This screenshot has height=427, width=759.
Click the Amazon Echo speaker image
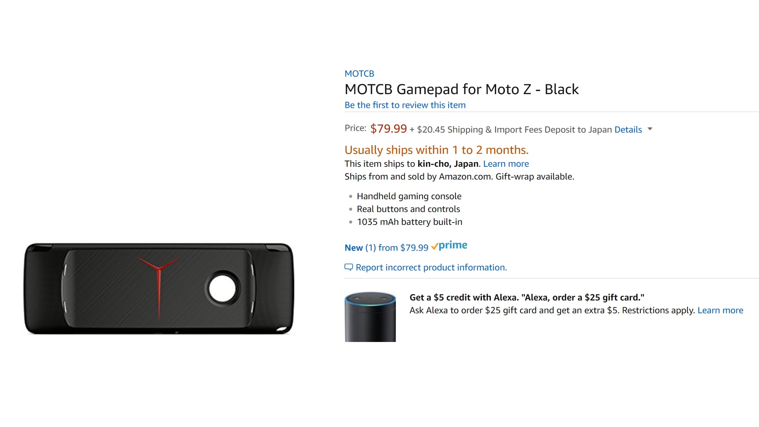click(x=370, y=317)
